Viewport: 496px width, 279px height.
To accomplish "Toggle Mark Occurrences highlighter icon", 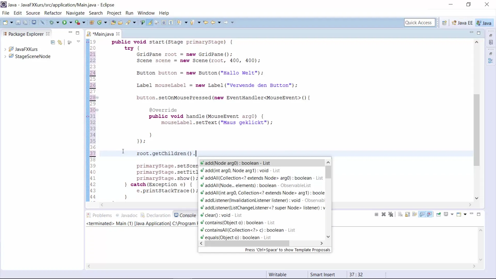I will 150,22.
